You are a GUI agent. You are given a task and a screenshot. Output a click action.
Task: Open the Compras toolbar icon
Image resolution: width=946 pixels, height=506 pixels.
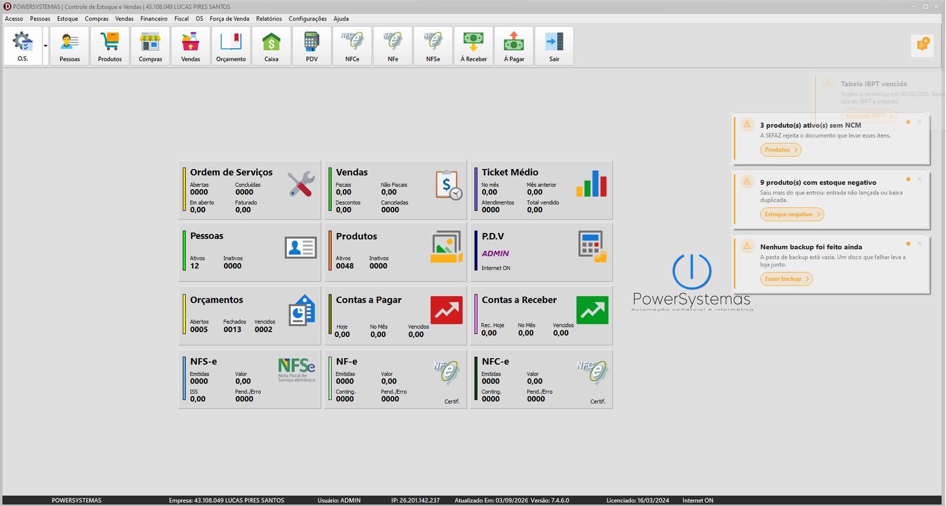(150, 46)
